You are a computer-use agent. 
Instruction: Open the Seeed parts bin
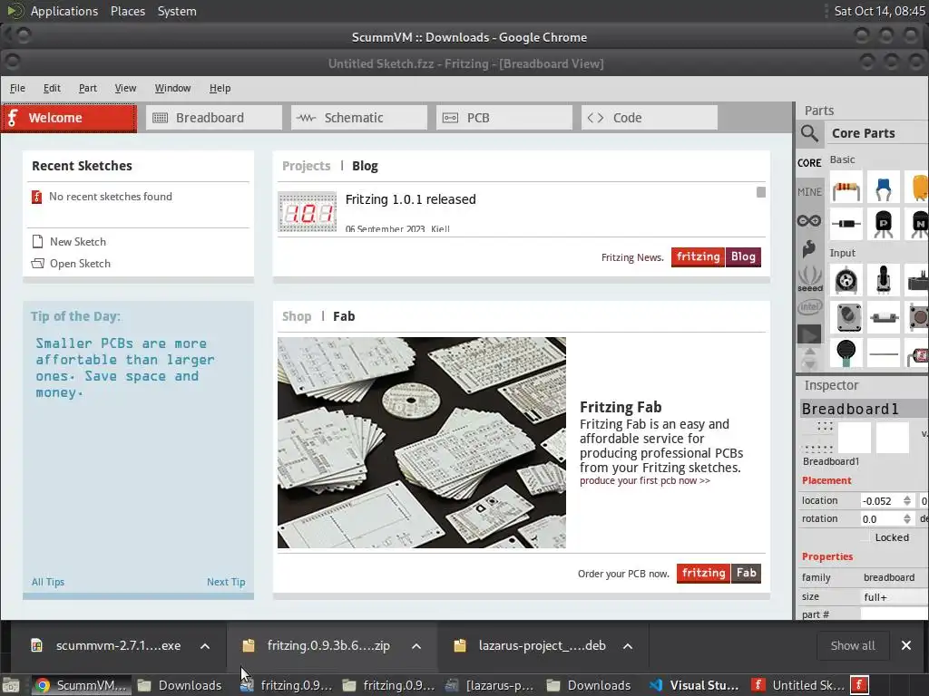(x=809, y=277)
